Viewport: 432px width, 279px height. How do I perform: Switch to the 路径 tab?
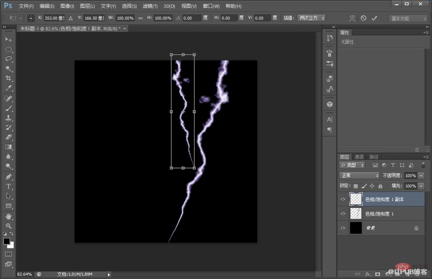374,157
